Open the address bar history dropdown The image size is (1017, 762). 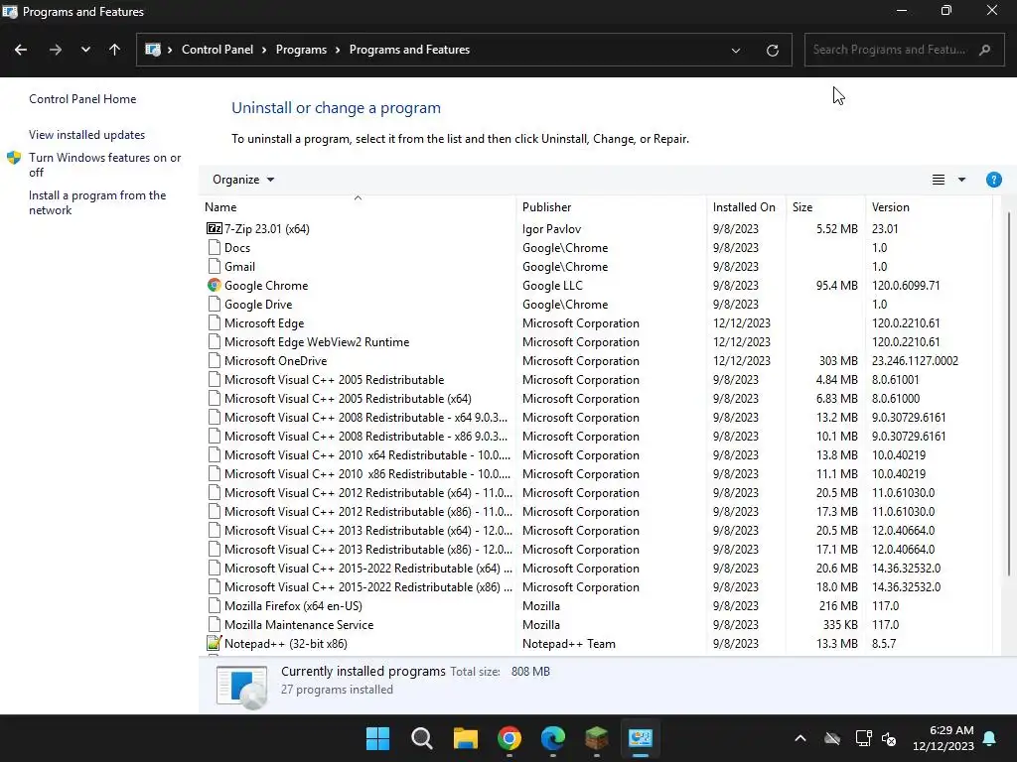pyautogui.click(x=736, y=51)
